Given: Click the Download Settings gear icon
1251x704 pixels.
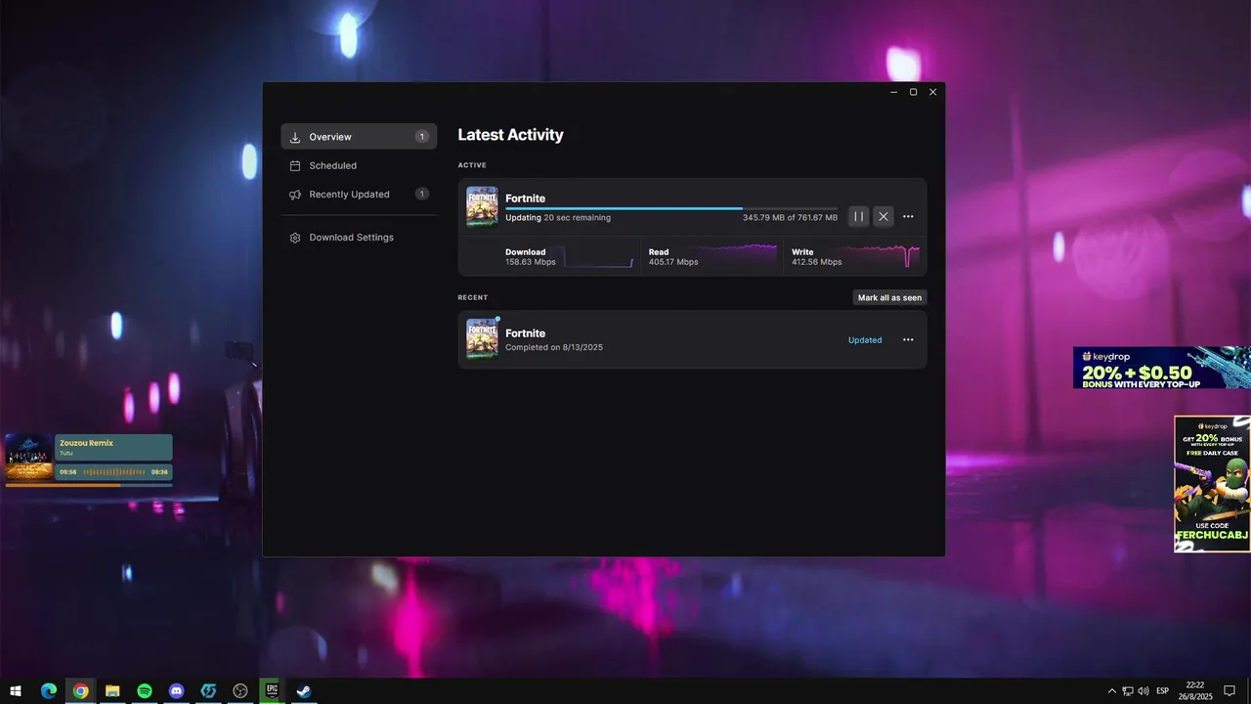Looking at the screenshot, I should click(x=295, y=238).
